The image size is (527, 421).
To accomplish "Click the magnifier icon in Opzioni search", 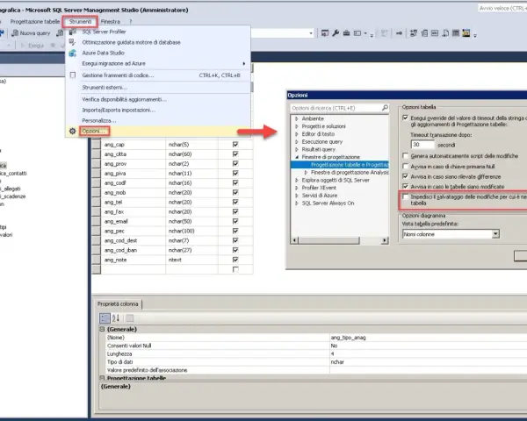I will click(x=385, y=108).
